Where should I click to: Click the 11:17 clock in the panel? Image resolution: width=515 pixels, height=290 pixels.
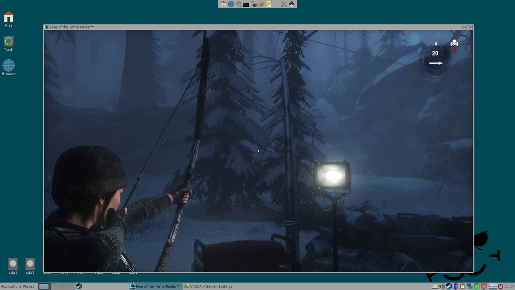coord(510,286)
